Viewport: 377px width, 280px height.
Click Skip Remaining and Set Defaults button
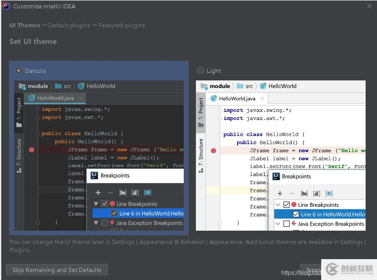click(57, 270)
